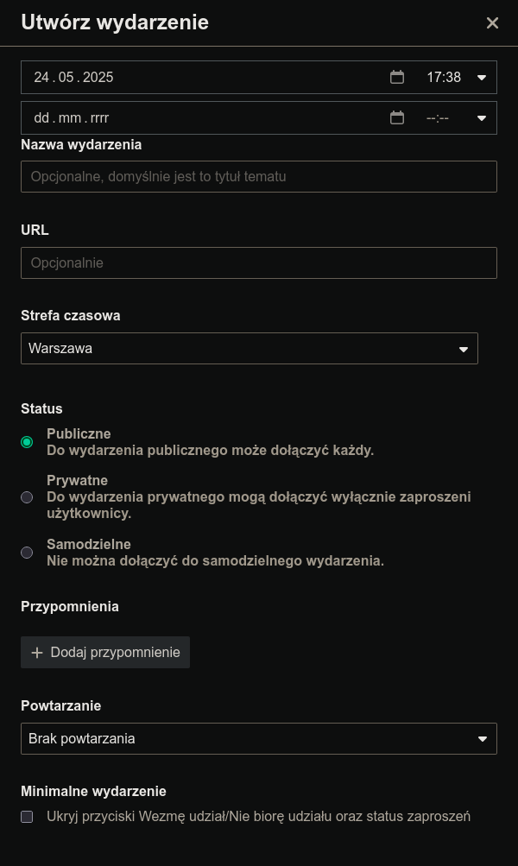Click the Samodzielne option label text

coord(89,544)
